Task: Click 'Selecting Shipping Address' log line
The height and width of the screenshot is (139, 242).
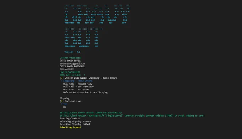Action: coord(75,122)
